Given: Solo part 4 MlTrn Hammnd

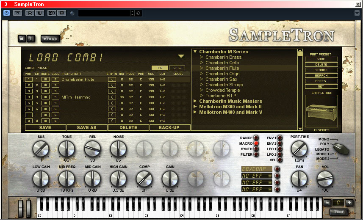Looking at the screenshot, I should (x=55, y=97).
